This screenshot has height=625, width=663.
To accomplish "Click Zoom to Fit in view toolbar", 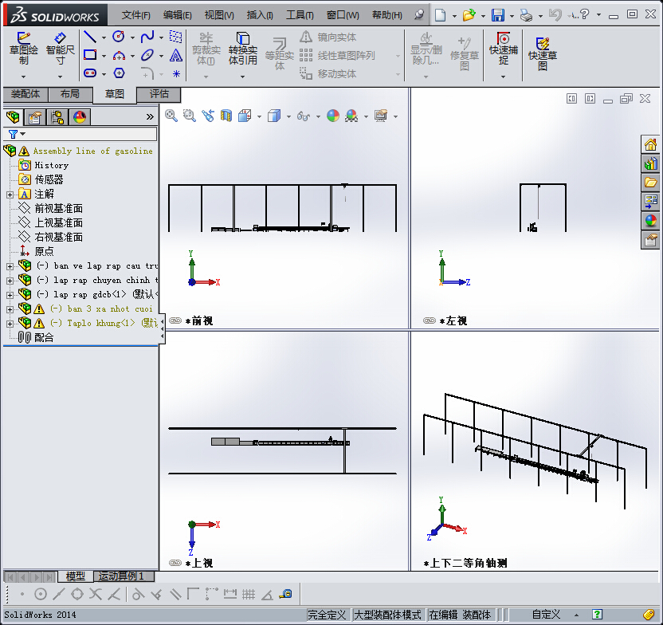I will click(171, 116).
